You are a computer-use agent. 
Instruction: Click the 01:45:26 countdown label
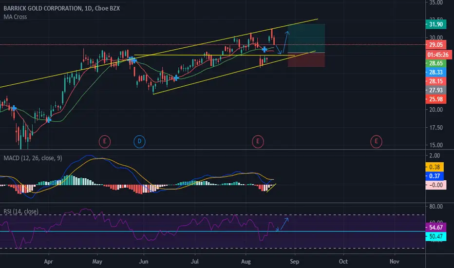tap(438, 55)
